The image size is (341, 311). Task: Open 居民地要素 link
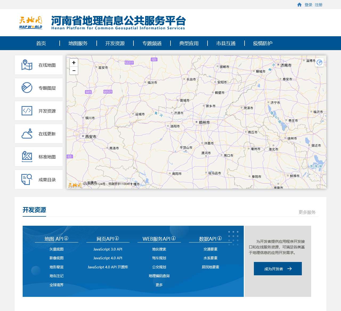pyautogui.click(x=210, y=267)
